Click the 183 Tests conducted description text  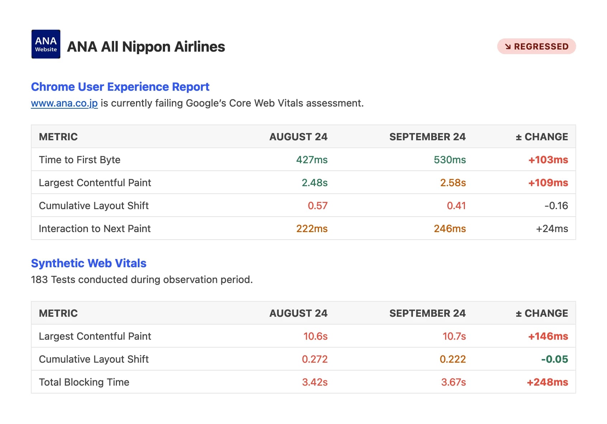coord(142,280)
